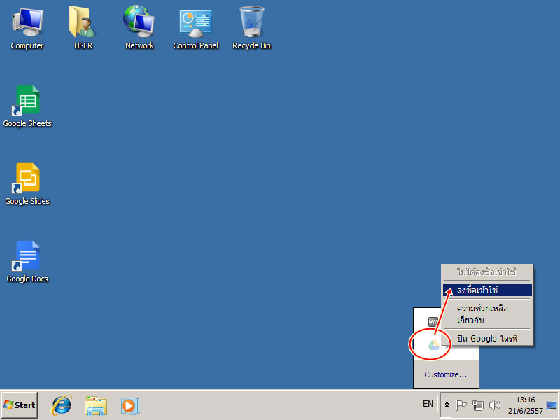Viewport: 560px width, 420px height.
Task: Click the volume speaker tray icon
Action: (495, 405)
